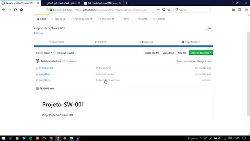Image resolution: width=250 pixels, height=141 pixels.
Task: Switch to Git_cheatsheet.png browser tab
Action: [x=103, y=3]
